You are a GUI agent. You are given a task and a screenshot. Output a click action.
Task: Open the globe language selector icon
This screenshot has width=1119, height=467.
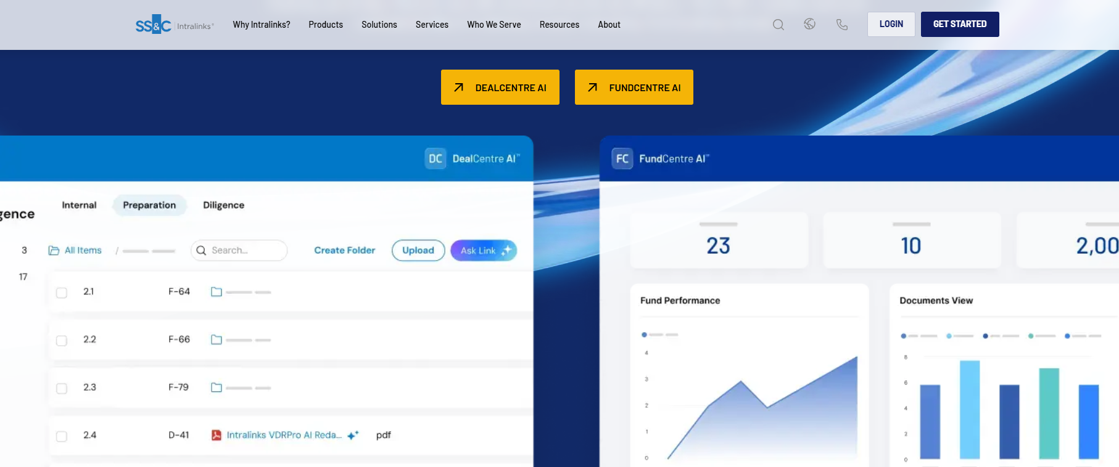(x=810, y=24)
